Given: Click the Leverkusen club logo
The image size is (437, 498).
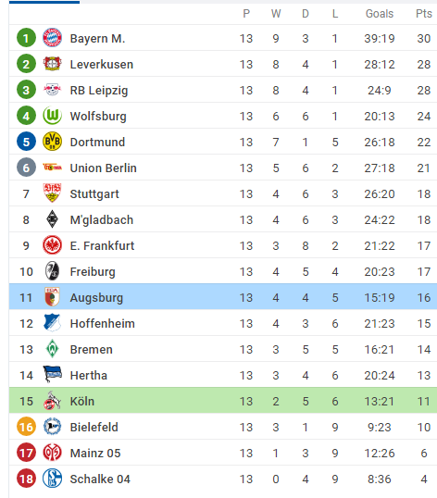Looking at the screenshot, I should pyautogui.click(x=52, y=64).
